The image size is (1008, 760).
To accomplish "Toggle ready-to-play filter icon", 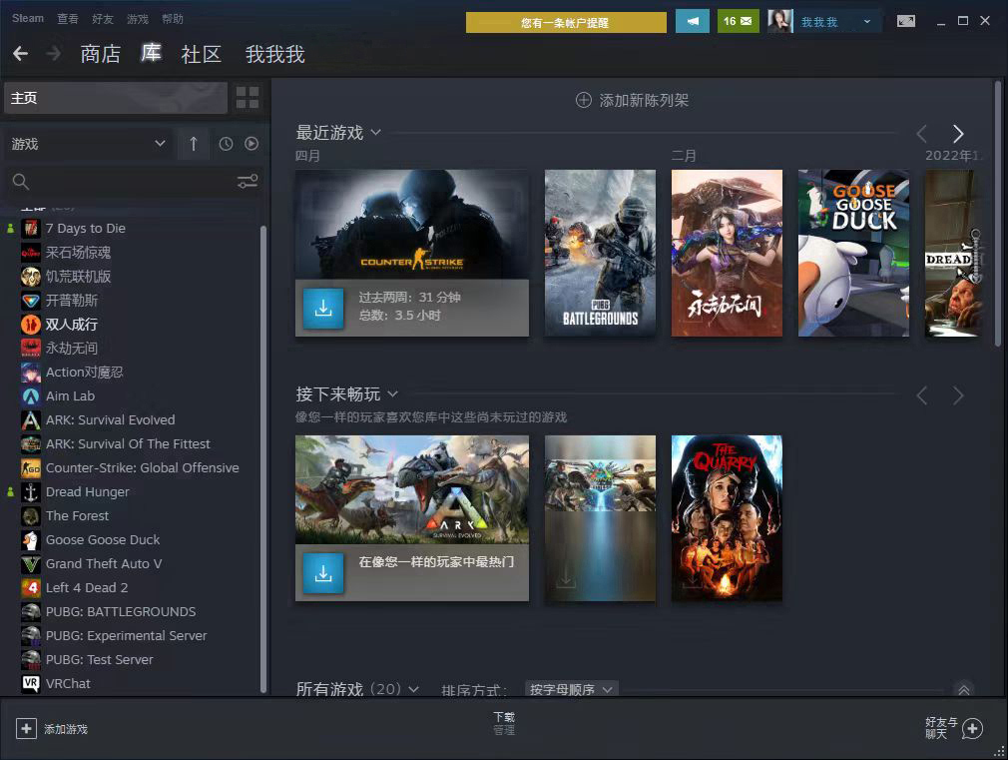I will [252, 144].
